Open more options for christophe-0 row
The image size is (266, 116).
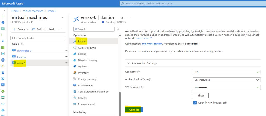66,50
